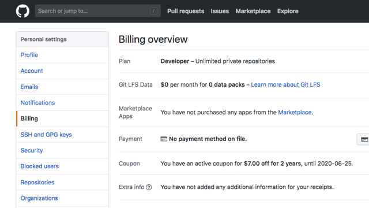
Task: Click the slash shortcut hint in search
Action: pos(153,11)
